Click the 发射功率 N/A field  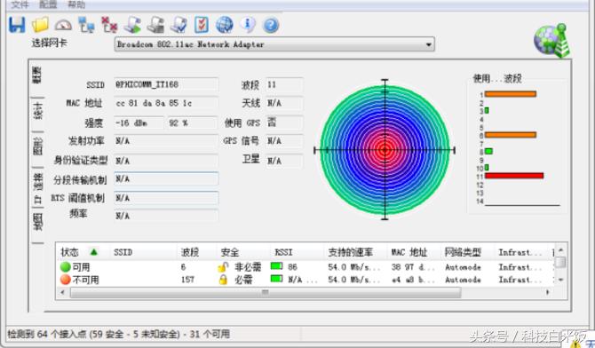[x=166, y=141]
